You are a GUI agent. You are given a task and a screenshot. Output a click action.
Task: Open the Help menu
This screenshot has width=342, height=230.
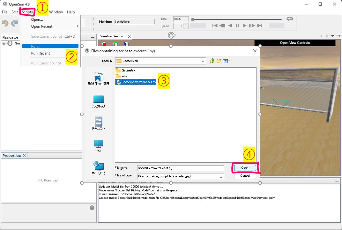pos(71,12)
